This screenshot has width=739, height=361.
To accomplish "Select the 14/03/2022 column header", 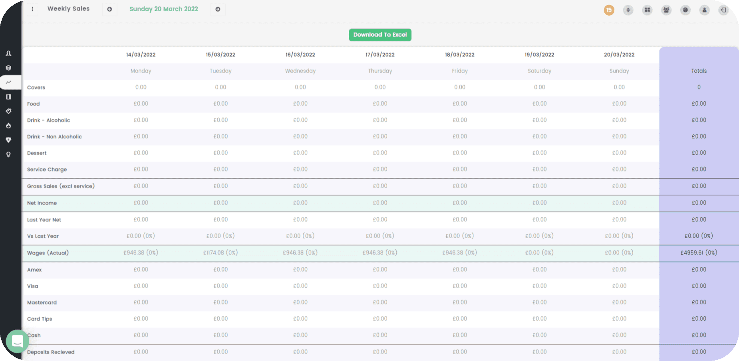I will tap(141, 55).
